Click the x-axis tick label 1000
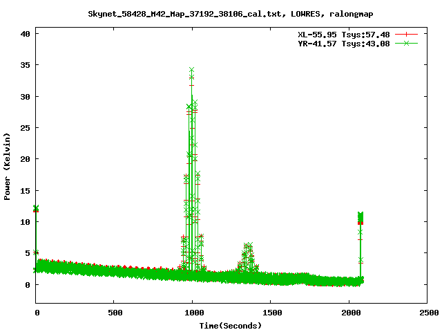The image size is (442, 332). coord(194,313)
